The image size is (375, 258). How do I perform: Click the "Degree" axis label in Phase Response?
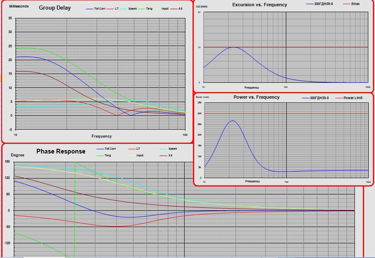coord(18,155)
